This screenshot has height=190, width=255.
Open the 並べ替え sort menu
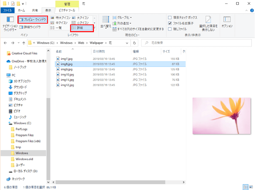106,22
